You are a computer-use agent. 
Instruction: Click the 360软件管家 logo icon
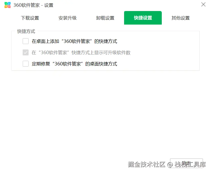pyautogui.click(x=8, y=5)
